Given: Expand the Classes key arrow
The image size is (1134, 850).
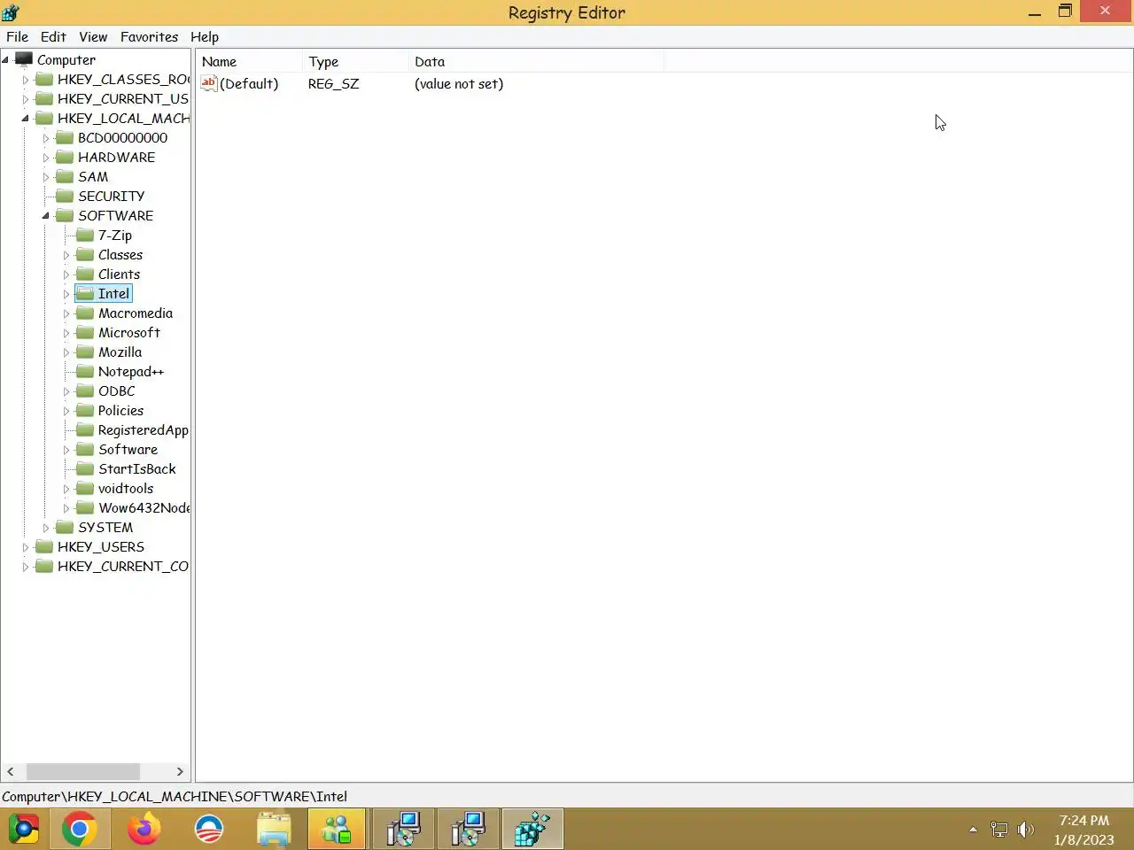Looking at the screenshot, I should coord(66,255).
